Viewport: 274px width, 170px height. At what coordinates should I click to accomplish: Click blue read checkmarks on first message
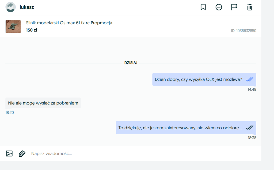click(x=249, y=79)
